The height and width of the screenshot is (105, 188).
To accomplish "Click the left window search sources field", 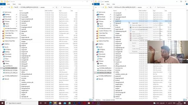I will (x=76, y=7).
